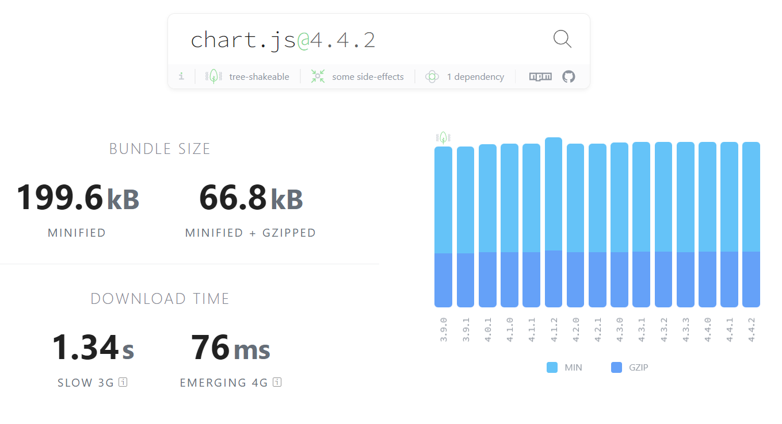Click the '1.34 s' download time value

tap(93, 348)
